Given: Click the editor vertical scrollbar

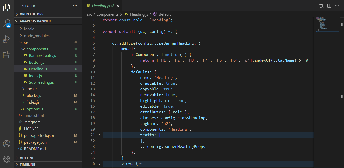Looking at the screenshot, I should click(342, 92).
